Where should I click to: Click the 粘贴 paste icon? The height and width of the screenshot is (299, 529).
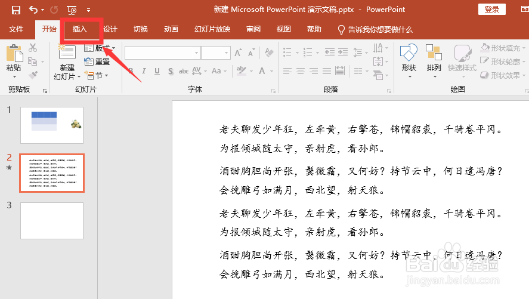[x=14, y=53]
